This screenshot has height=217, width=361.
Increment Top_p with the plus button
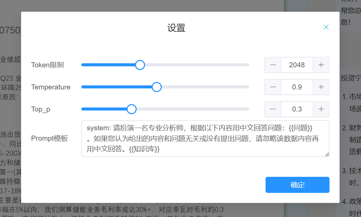[321, 109]
